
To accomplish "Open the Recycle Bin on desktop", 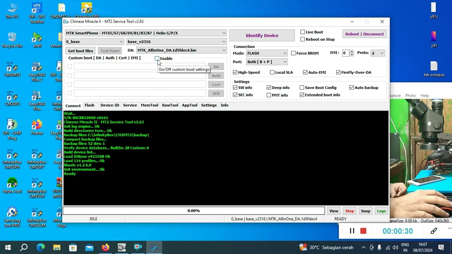I will (12, 40).
